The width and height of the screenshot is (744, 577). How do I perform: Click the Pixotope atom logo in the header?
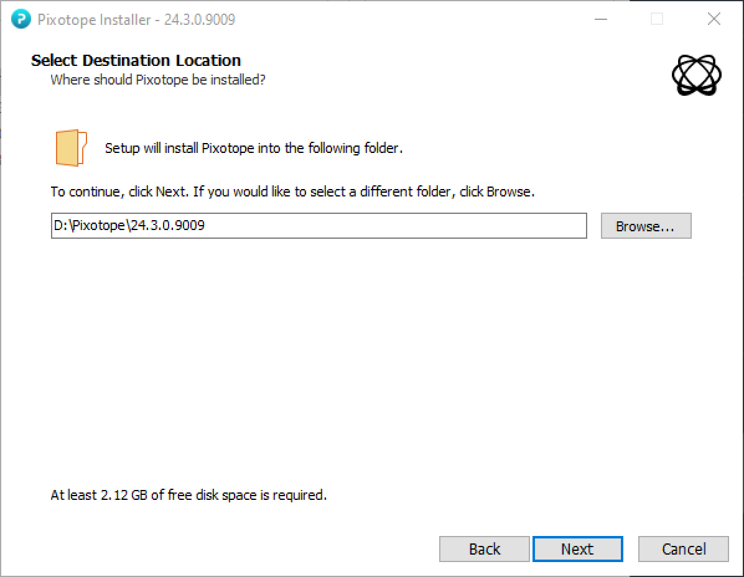pyautogui.click(x=697, y=75)
